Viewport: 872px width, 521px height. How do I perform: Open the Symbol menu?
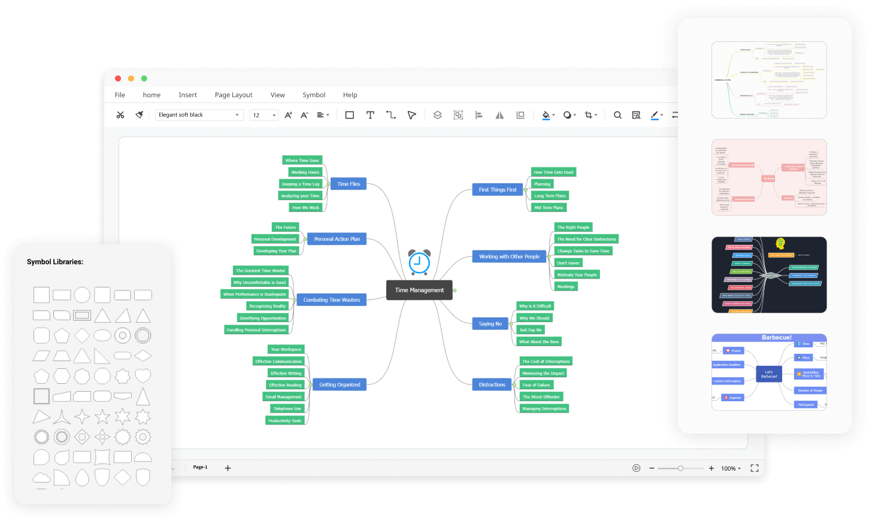point(314,95)
